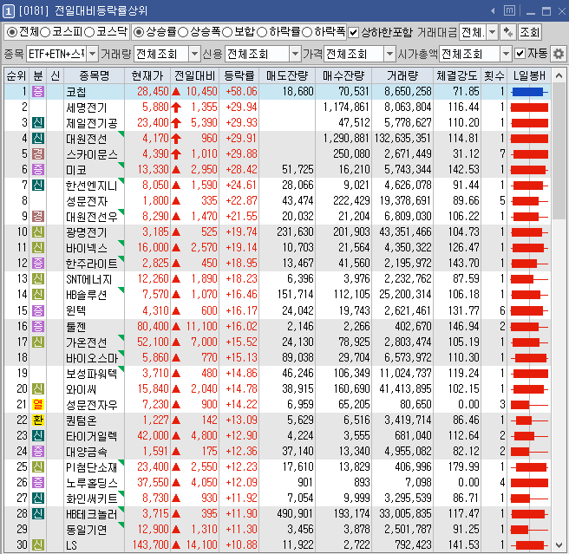The width and height of the screenshot is (569, 554).
Task: Click the 신 badge for LS
Action: click(x=38, y=545)
